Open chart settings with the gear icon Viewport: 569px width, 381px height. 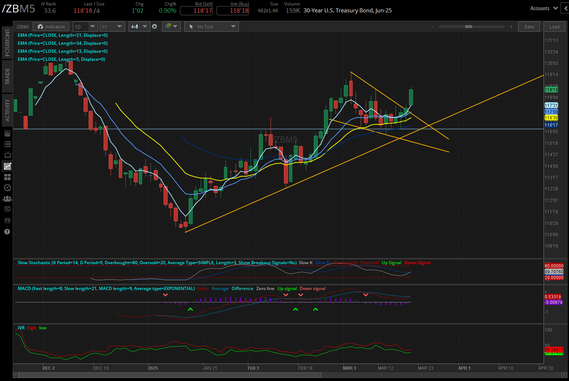point(155,26)
